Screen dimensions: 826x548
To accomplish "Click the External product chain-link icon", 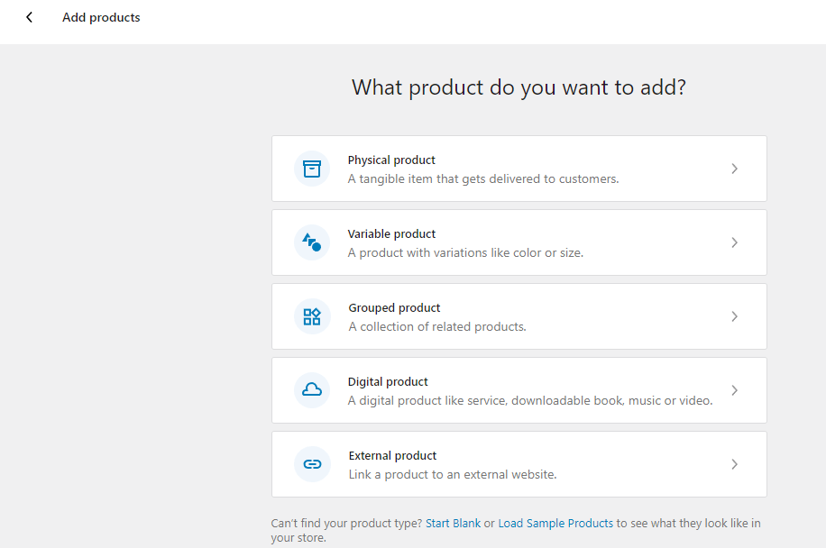I will pyautogui.click(x=311, y=464).
